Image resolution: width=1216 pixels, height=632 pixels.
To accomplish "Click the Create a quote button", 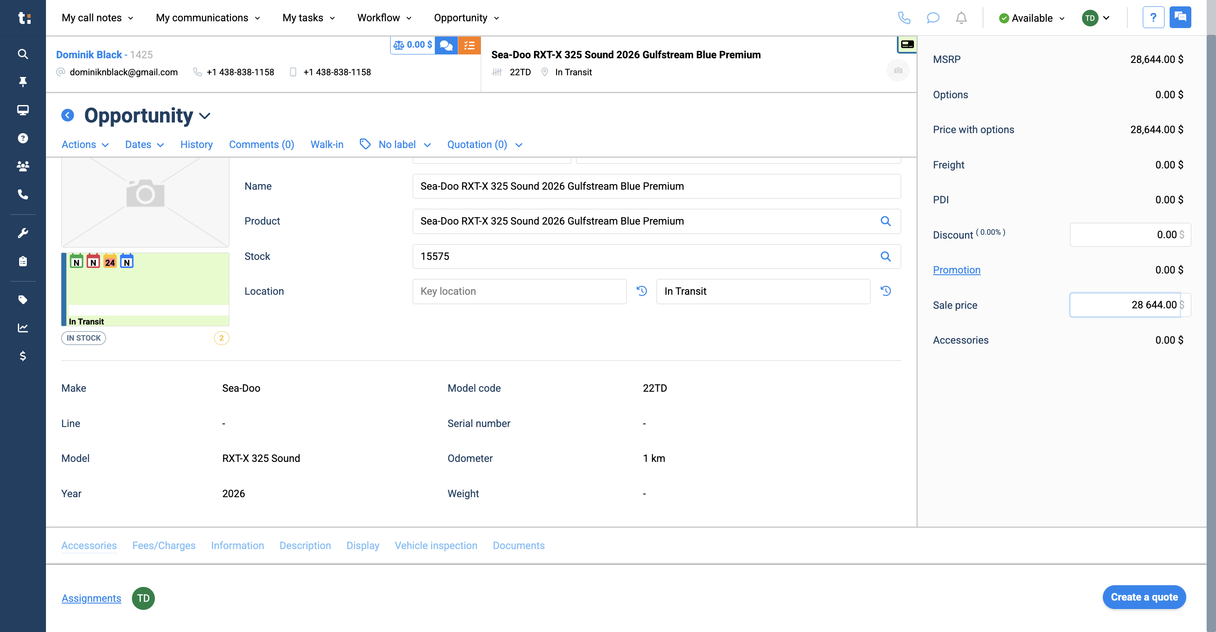I will click(x=1144, y=597).
